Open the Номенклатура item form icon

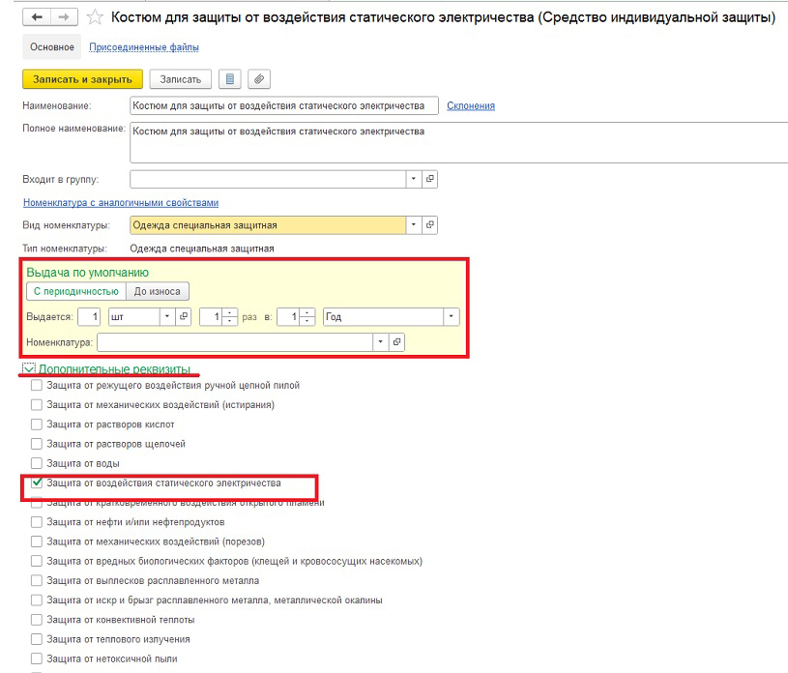point(396,342)
